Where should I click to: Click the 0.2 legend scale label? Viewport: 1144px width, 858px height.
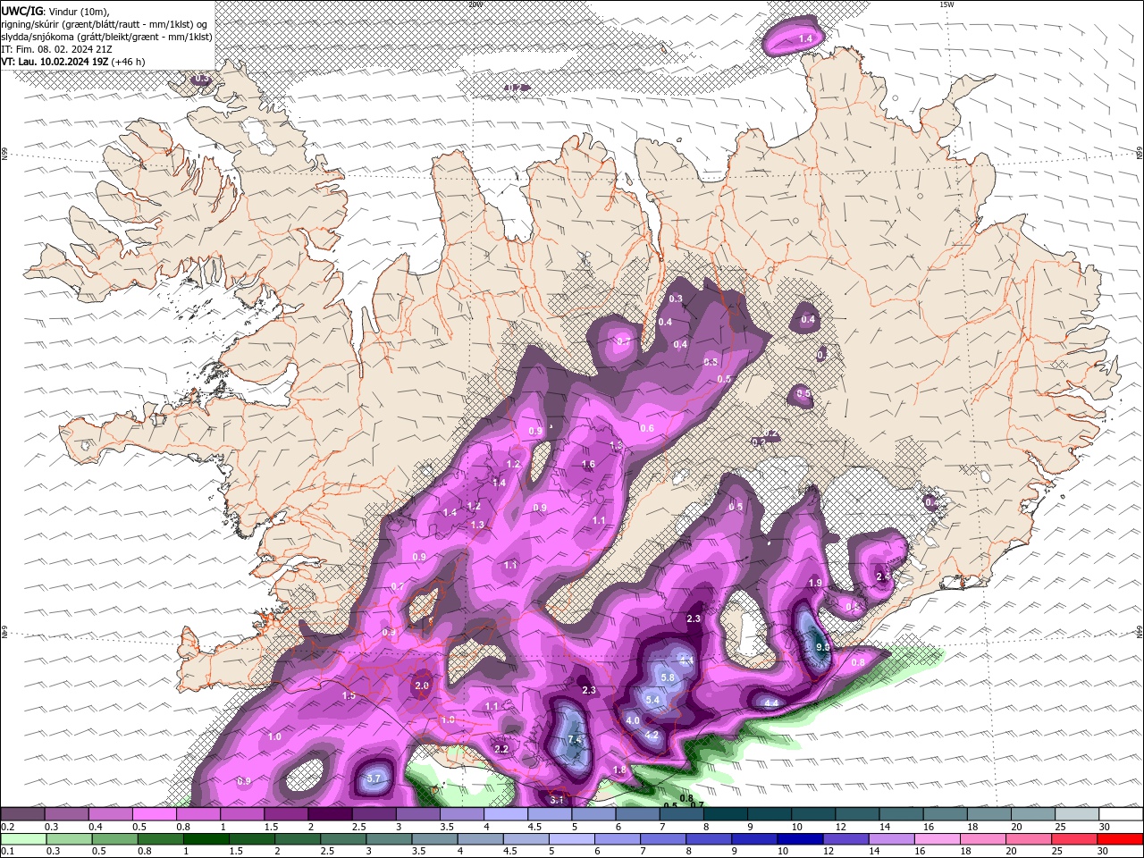point(7,827)
